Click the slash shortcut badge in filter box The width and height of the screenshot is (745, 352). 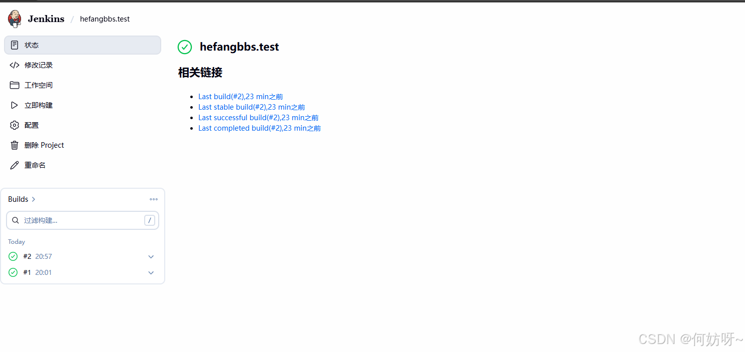(x=149, y=220)
